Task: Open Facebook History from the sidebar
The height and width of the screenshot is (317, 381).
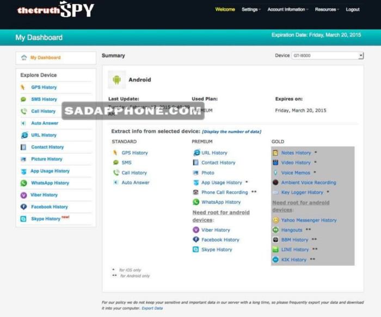Action: (x=50, y=207)
